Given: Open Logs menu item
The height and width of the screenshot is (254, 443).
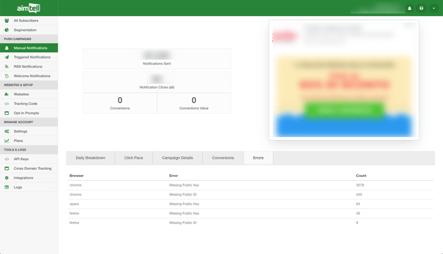Looking at the screenshot, I should coord(29,187).
